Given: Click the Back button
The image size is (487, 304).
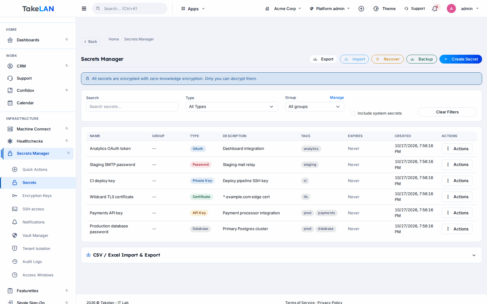Looking at the screenshot, I should click(90, 42).
